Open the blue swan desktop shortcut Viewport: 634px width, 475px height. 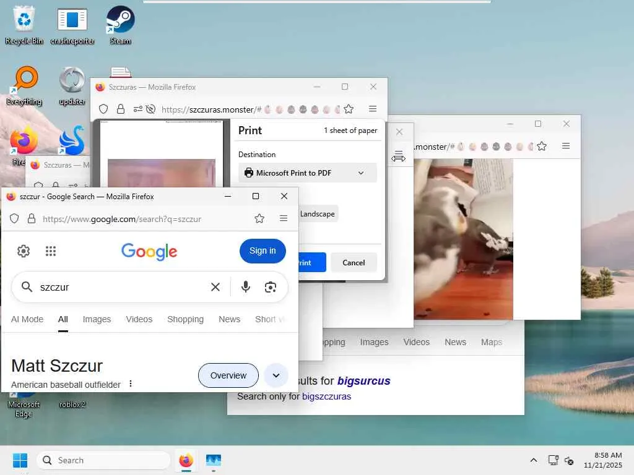[72, 141]
